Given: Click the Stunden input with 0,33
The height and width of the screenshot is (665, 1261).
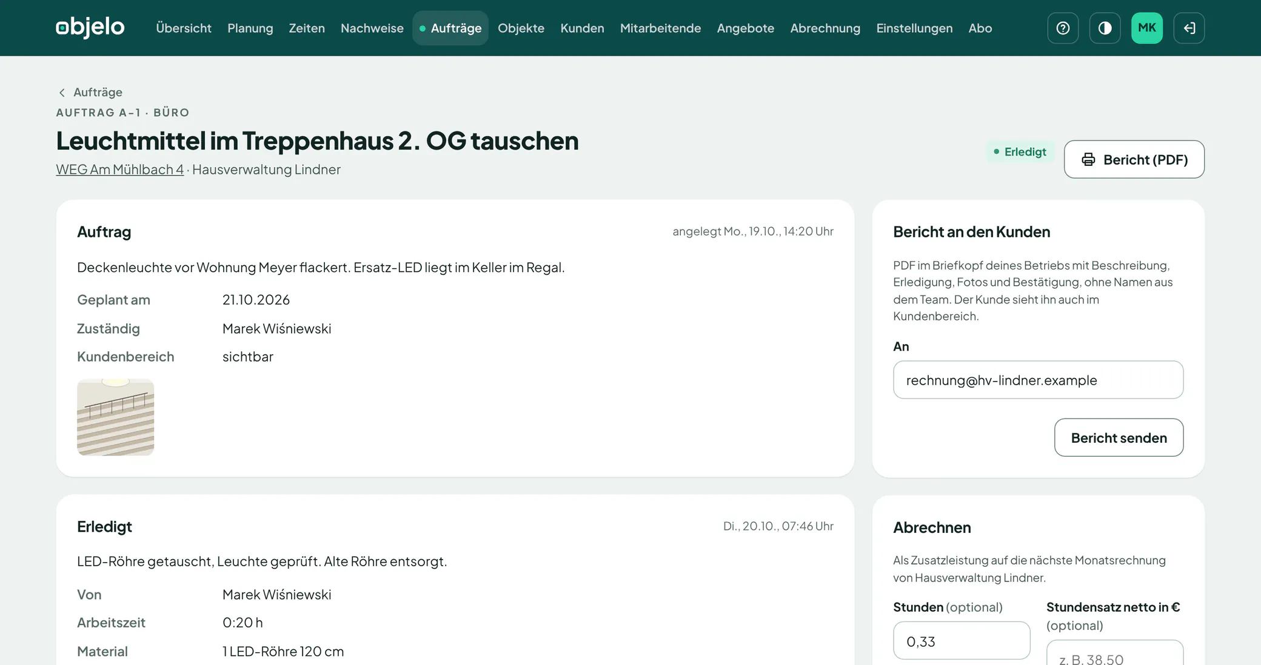Looking at the screenshot, I should pos(962,641).
